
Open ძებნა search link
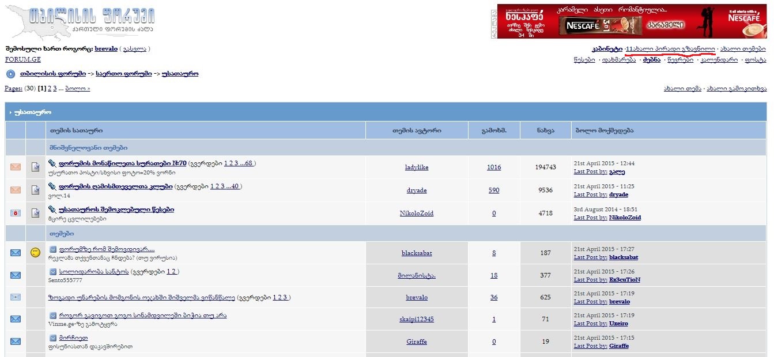pyautogui.click(x=652, y=60)
